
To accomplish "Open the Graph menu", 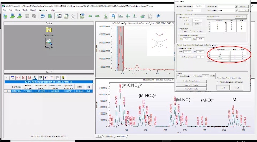I will click(x=33, y=10).
